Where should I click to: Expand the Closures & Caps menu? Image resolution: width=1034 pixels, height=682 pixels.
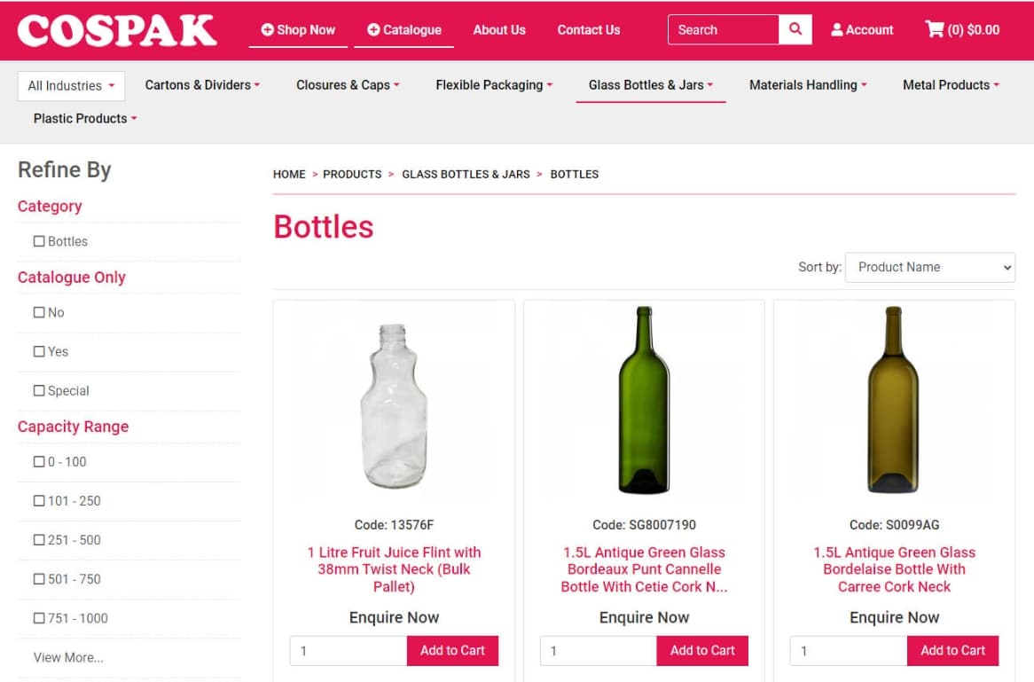348,85
